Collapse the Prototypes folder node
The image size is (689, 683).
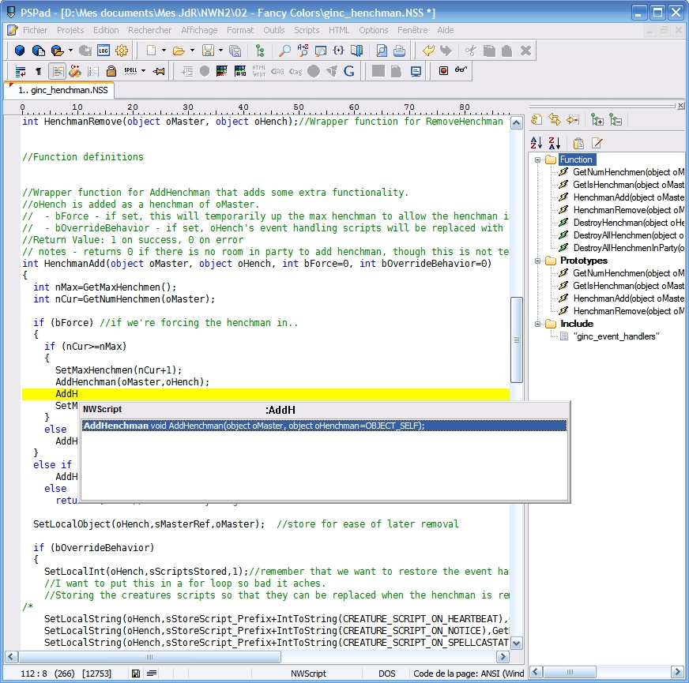pos(538,261)
